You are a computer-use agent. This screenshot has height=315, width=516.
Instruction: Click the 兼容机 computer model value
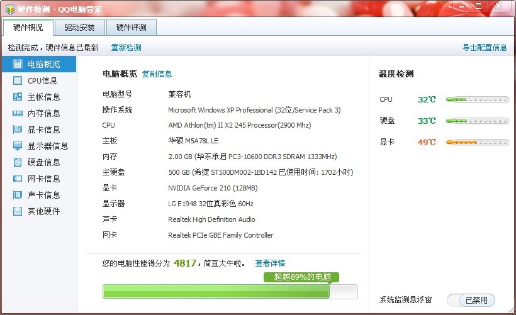(x=179, y=94)
